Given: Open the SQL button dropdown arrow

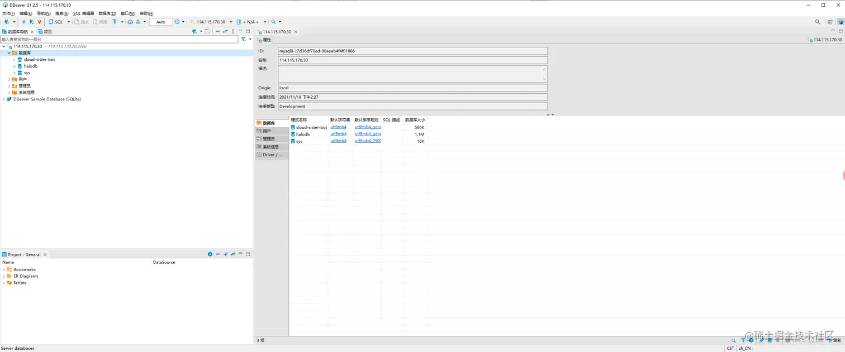Looking at the screenshot, I should coord(69,22).
